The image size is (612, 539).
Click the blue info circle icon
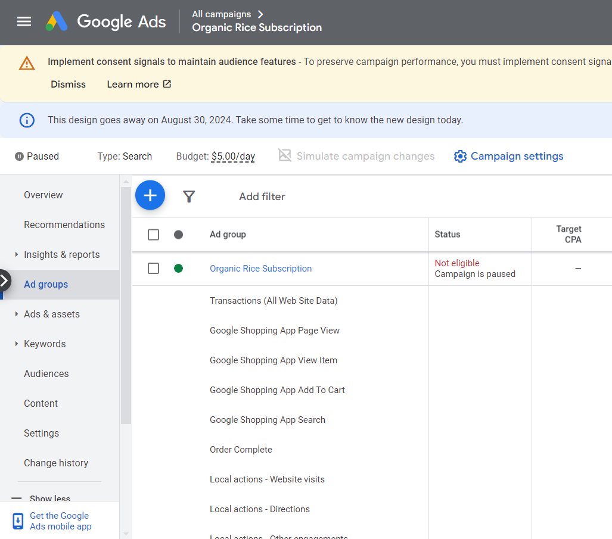(27, 120)
